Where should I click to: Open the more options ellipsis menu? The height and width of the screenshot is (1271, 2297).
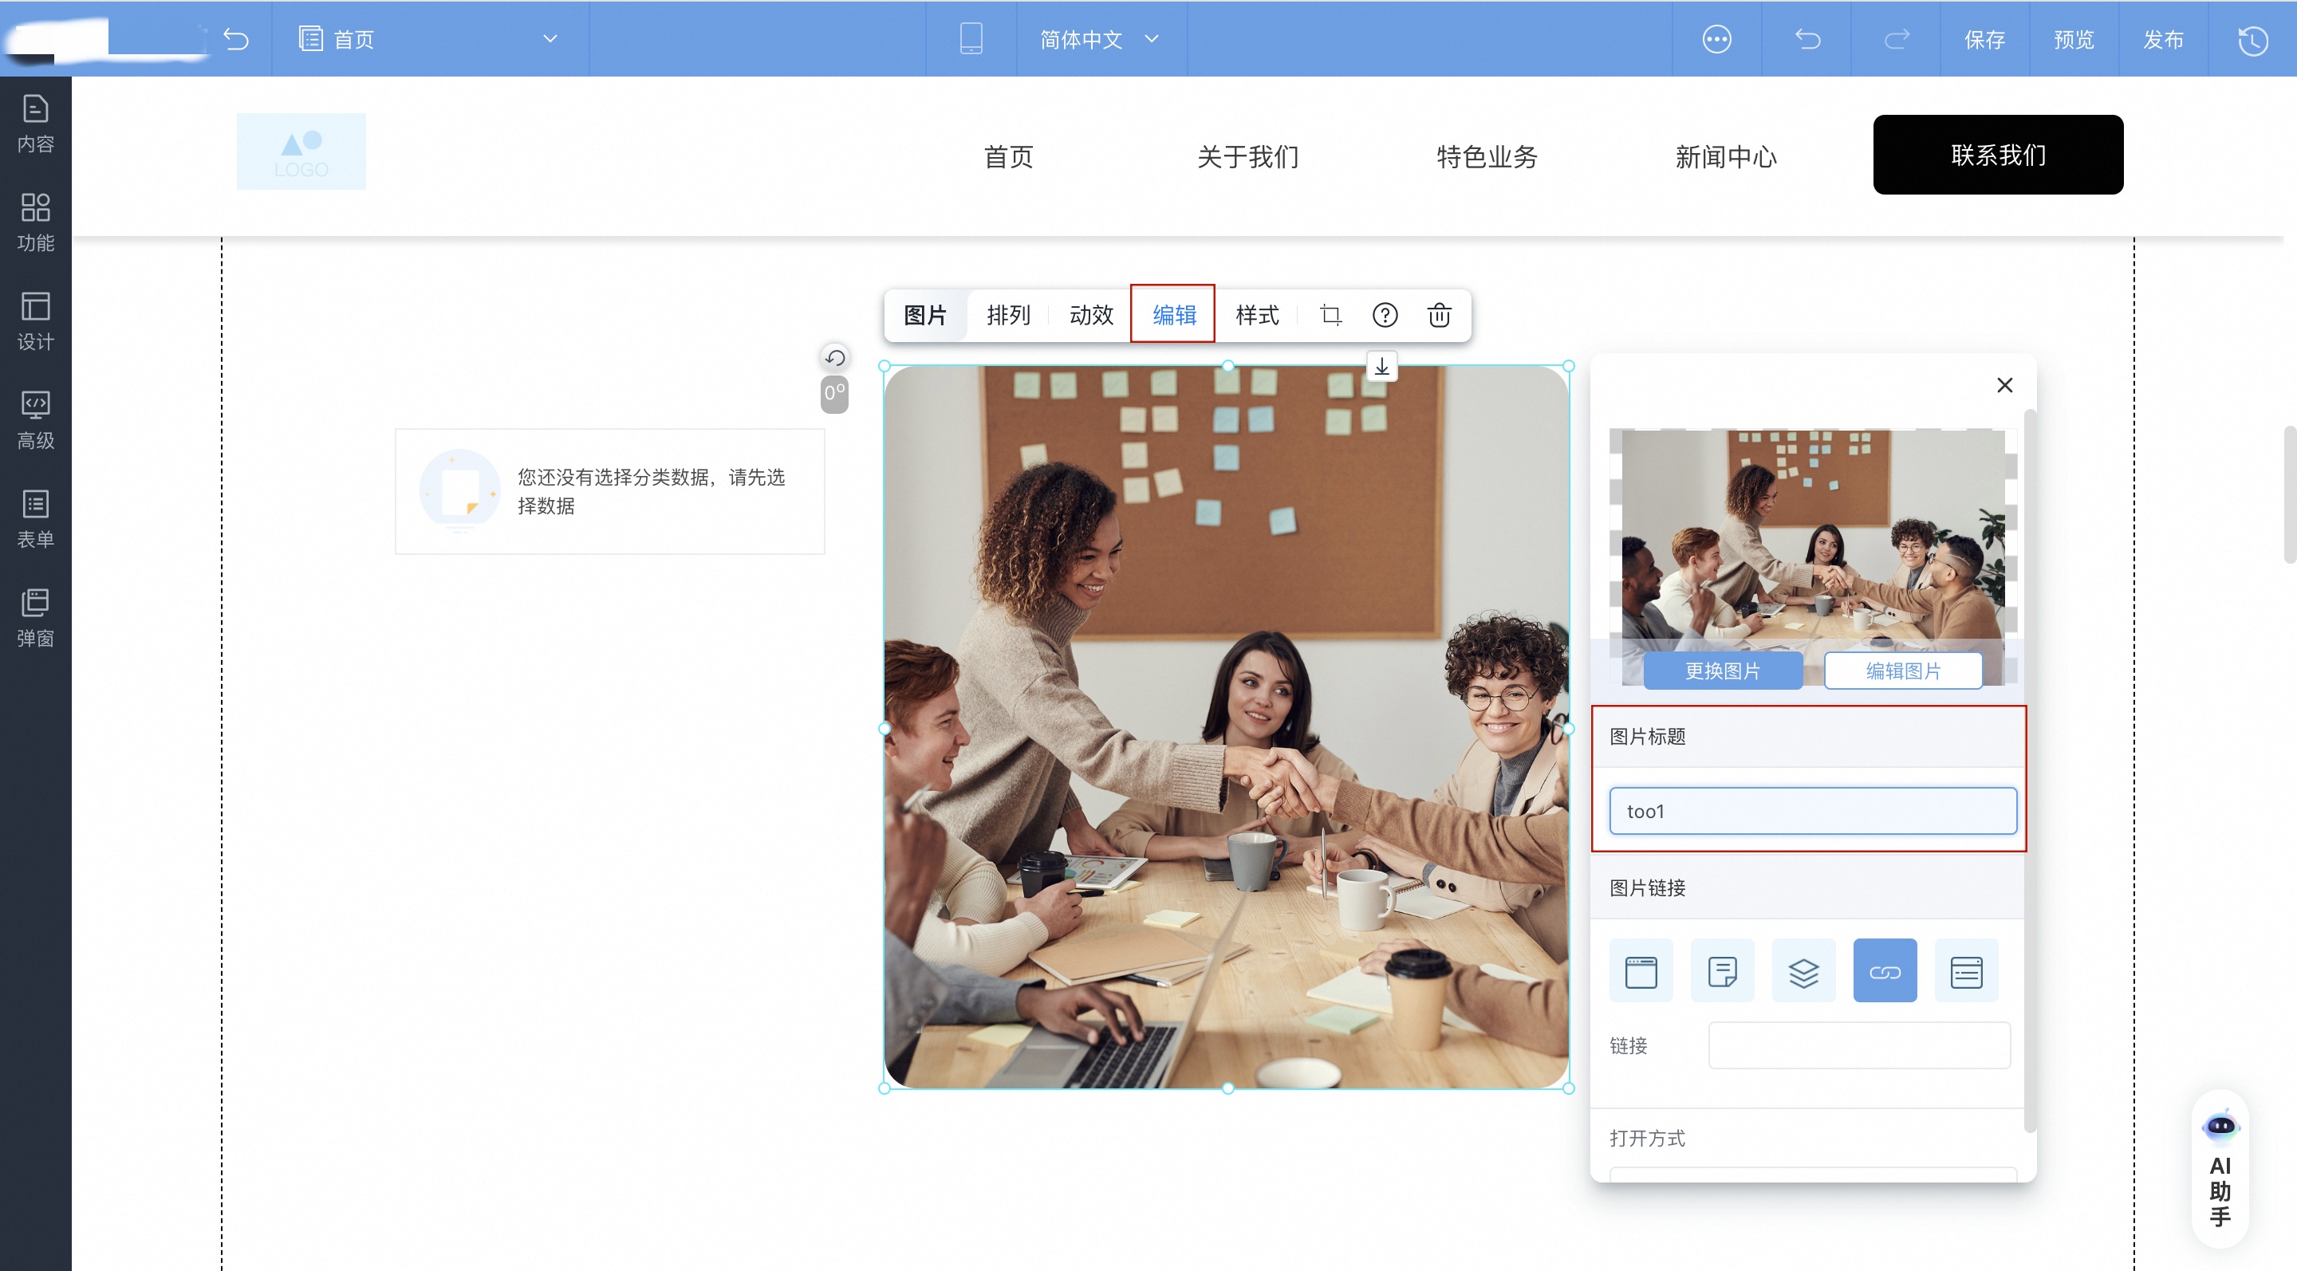click(1716, 39)
